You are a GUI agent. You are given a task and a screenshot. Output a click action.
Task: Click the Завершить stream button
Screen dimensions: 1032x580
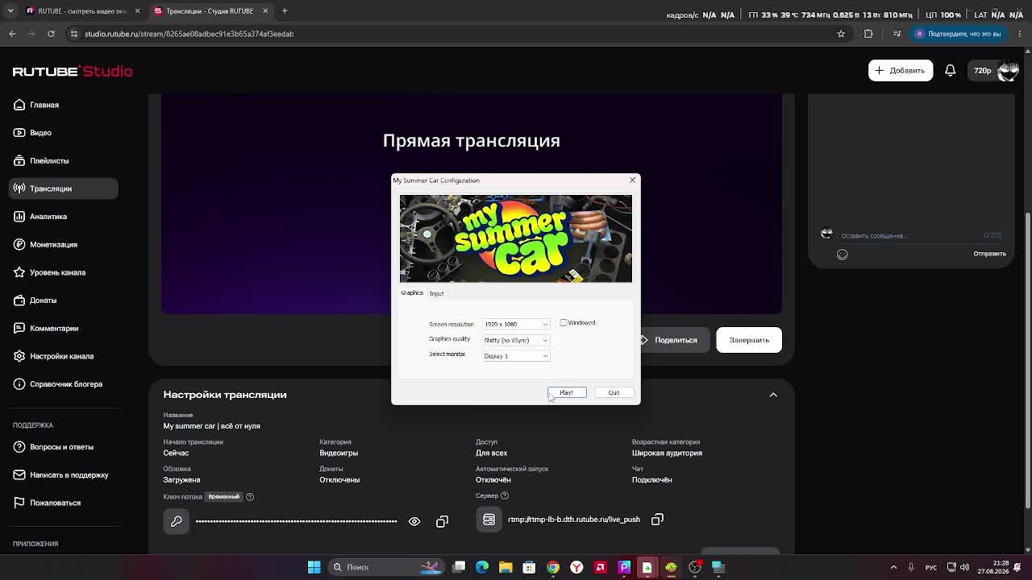[x=749, y=340]
